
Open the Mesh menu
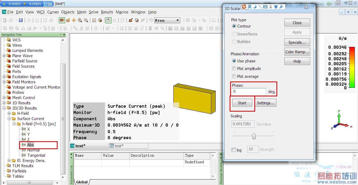click(x=82, y=12)
